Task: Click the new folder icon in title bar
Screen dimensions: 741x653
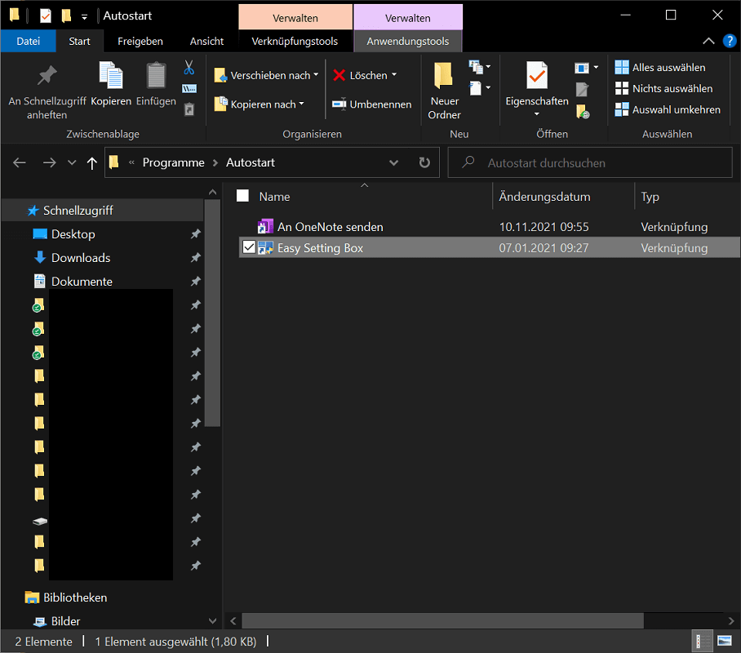Action: pyautogui.click(x=66, y=16)
